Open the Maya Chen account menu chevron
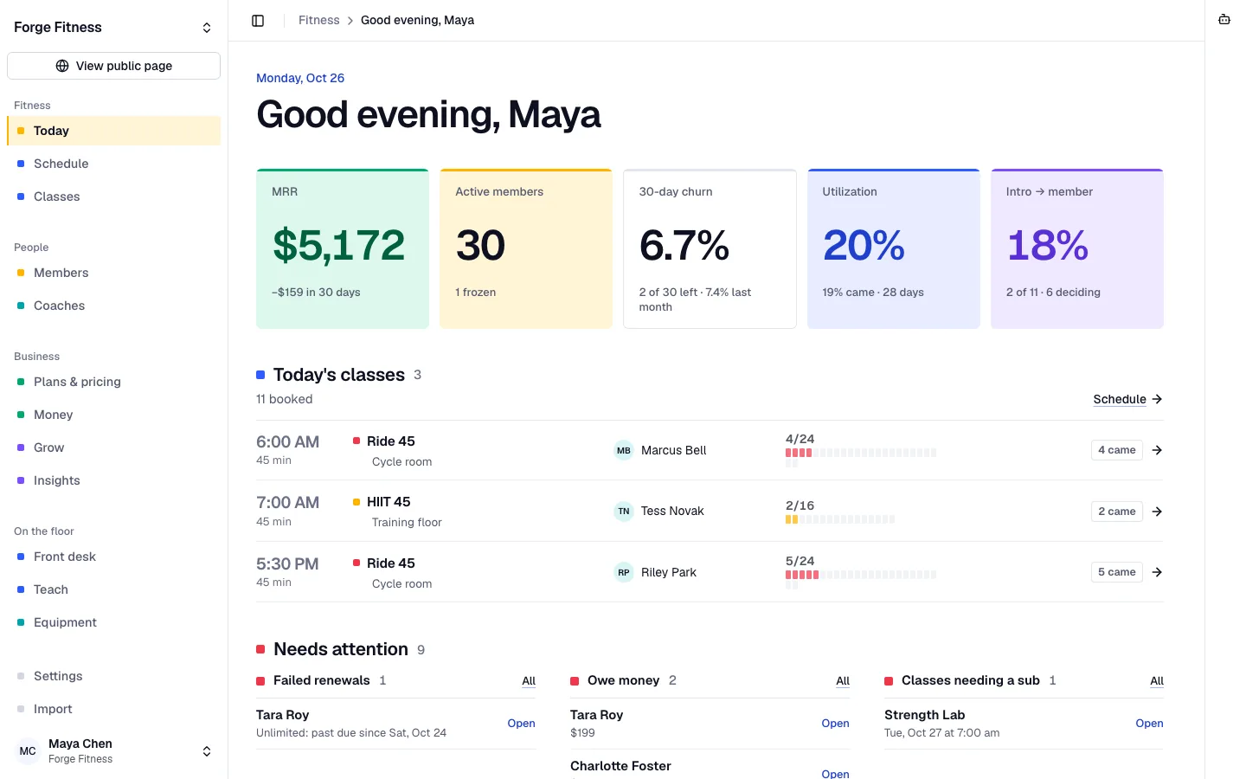This screenshot has width=1246, height=779. click(x=207, y=751)
